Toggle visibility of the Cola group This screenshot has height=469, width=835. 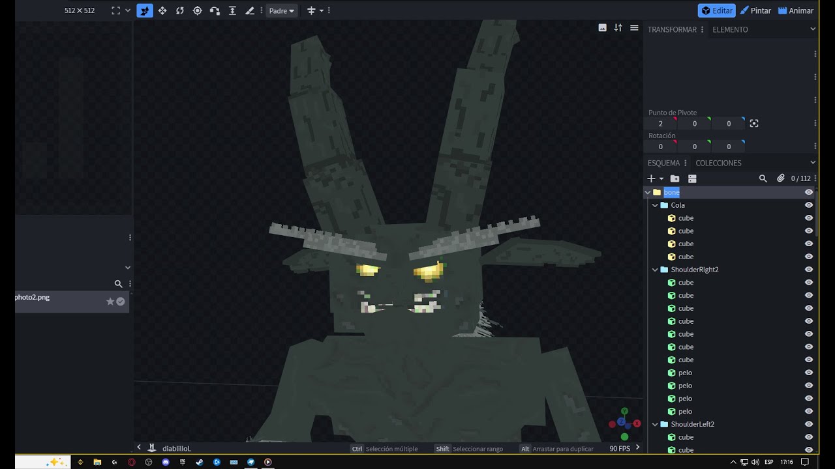(809, 205)
